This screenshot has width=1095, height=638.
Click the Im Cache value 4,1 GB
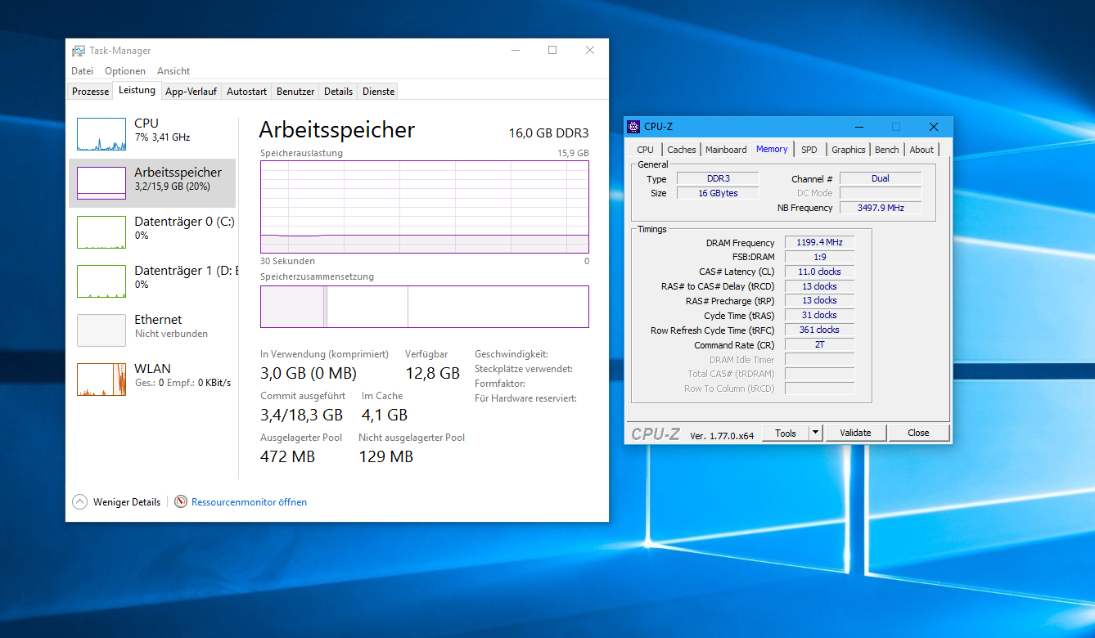pos(384,415)
